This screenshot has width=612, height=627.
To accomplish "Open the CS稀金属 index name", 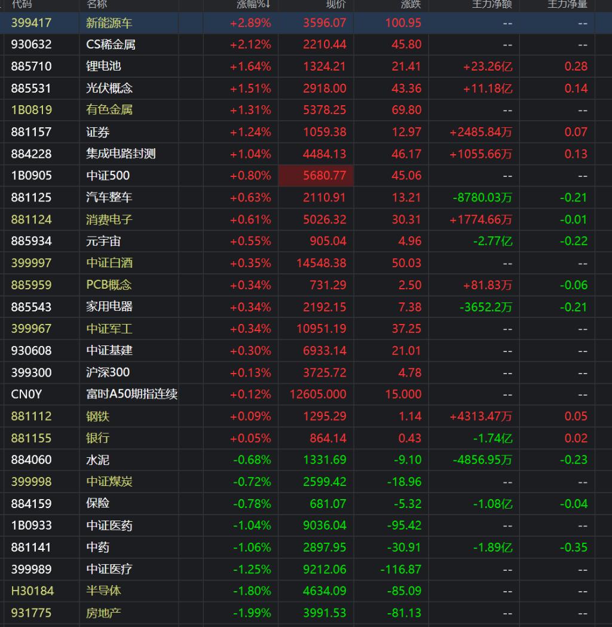I will click(111, 44).
